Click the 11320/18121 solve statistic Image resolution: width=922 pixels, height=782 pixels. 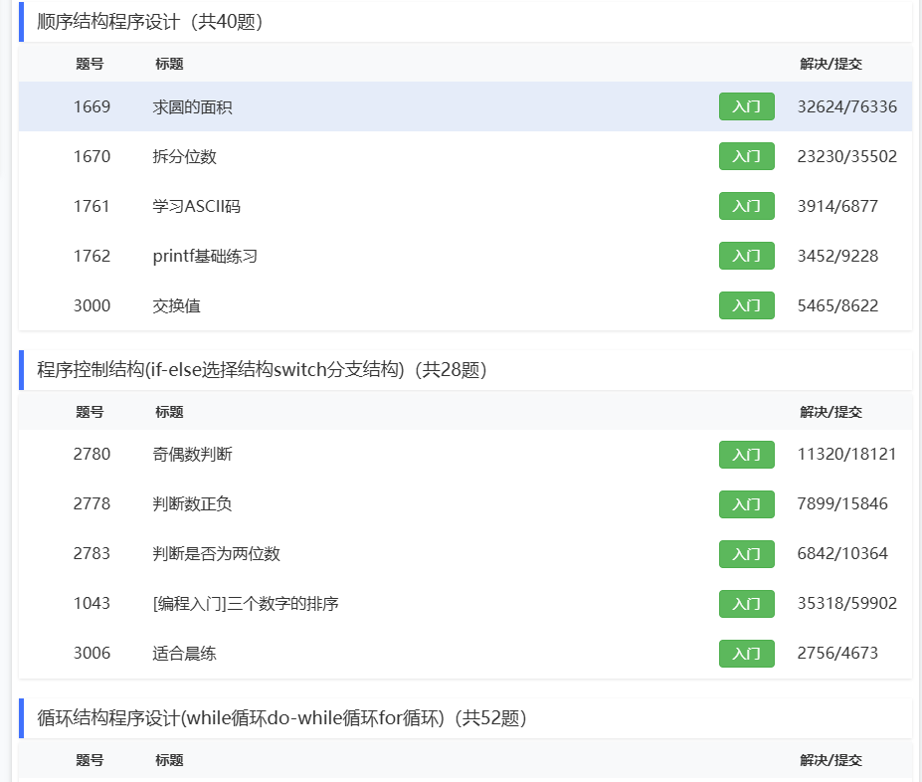[x=846, y=454]
